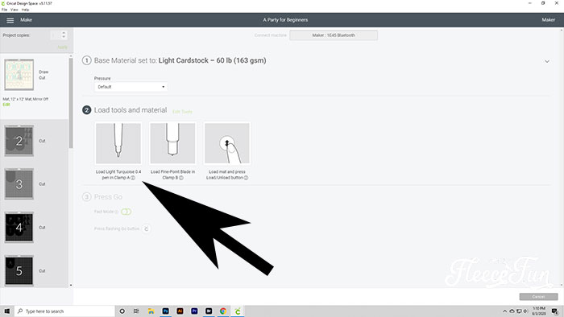This screenshot has width=564, height=317.
Task: Open info icon for Load/Unload button
Action: [x=246, y=178]
